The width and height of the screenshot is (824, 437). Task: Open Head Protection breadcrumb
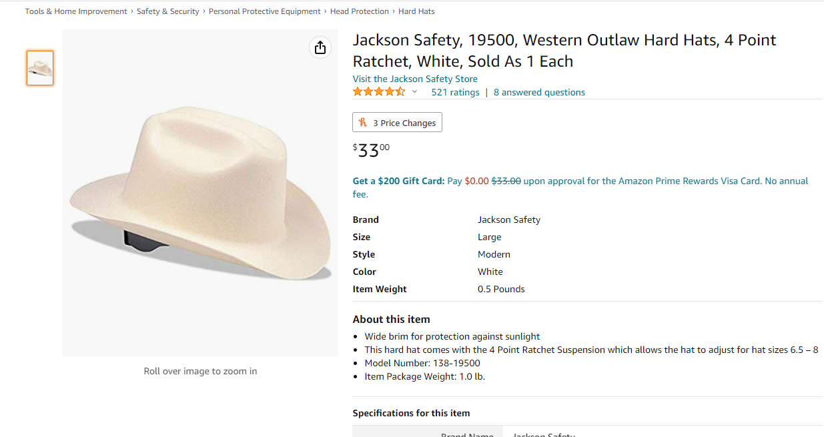click(x=360, y=11)
